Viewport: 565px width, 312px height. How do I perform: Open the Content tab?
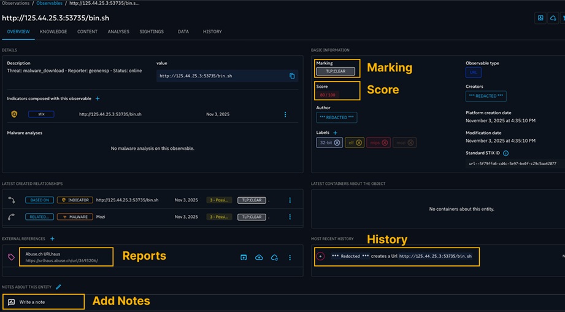(x=87, y=32)
